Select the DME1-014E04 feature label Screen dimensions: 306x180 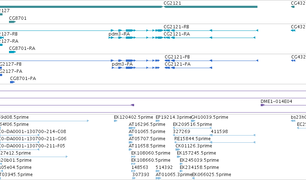pos(277,101)
